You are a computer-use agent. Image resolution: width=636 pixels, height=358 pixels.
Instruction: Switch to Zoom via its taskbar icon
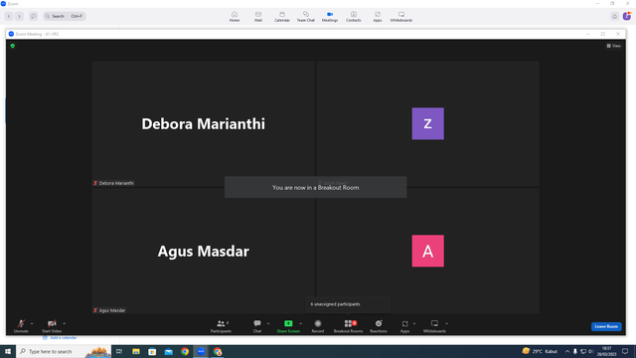tap(201, 351)
